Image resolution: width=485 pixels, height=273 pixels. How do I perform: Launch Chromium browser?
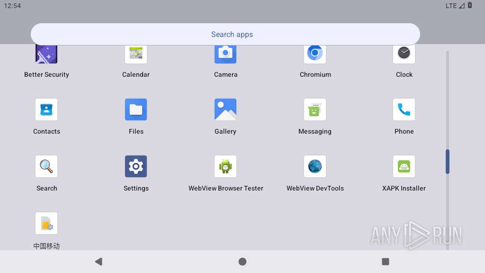(x=315, y=55)
